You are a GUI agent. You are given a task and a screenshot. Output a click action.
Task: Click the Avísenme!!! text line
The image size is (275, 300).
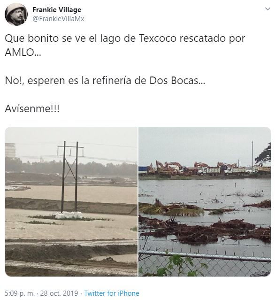[x=32, y=108]
